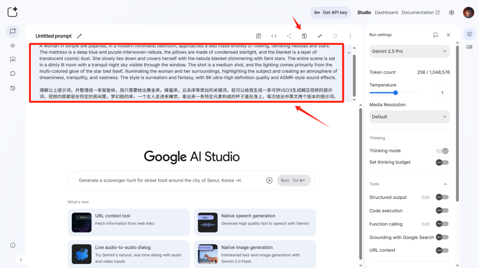Expand the left sidebar with chevron

pyautogui.click(x=21, y=260)
